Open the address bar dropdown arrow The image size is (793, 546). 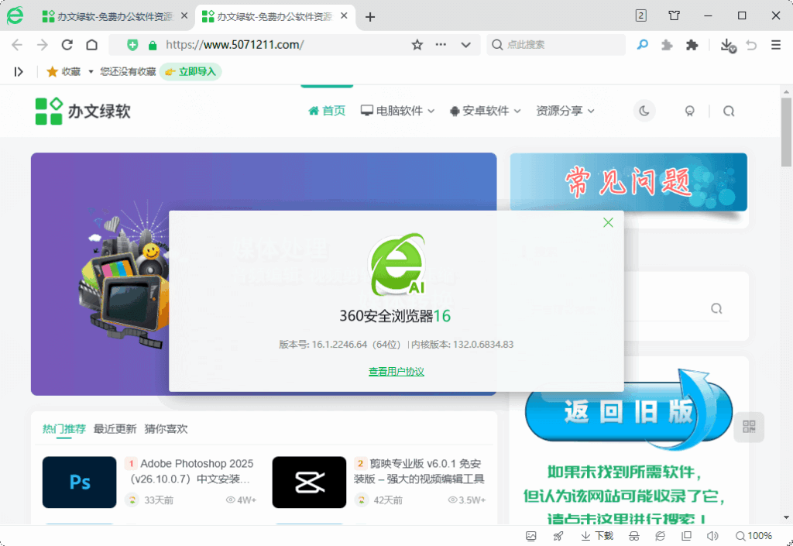pyautogui.click(x=465, y=45)
